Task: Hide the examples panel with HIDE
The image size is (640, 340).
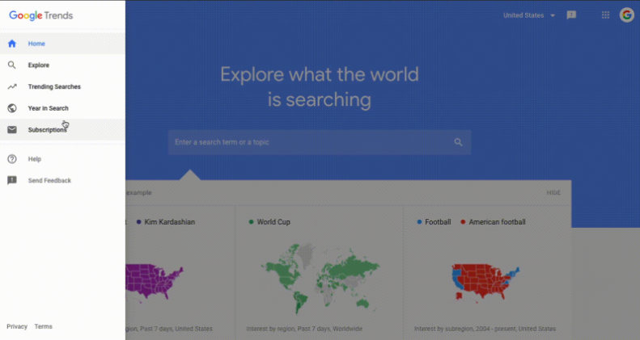Action: click(x=553, y=192)
